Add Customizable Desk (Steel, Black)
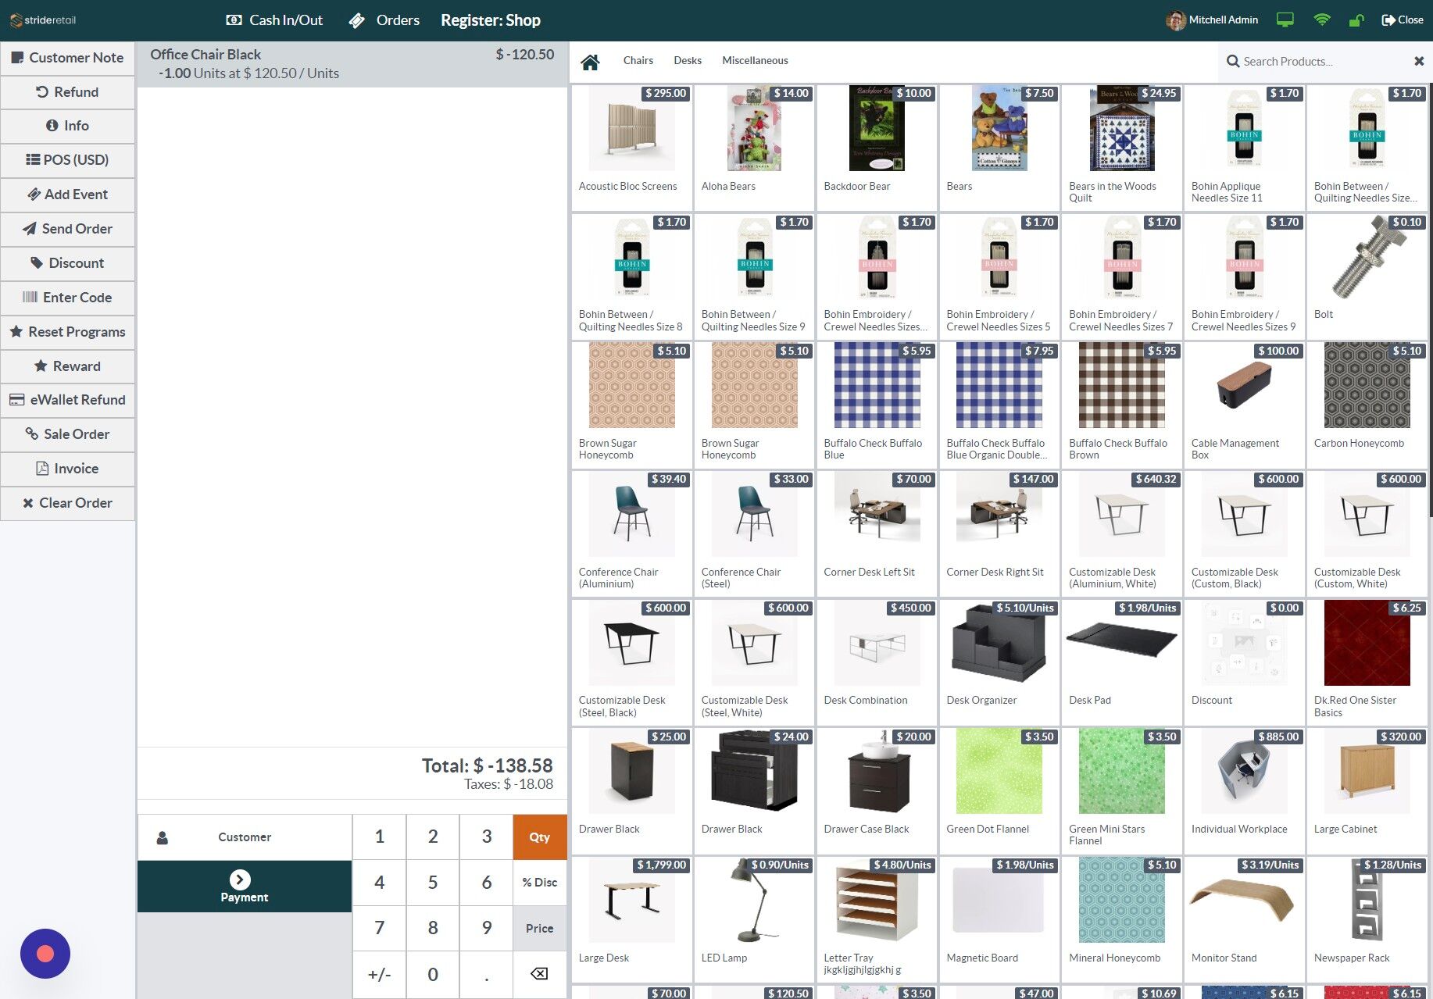This screenshot has height=999, width=1433. pos(632,662)
